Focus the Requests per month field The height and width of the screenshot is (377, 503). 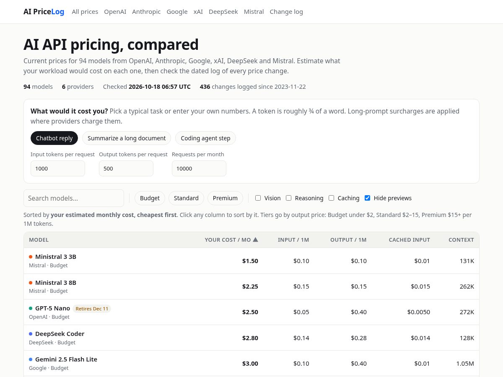point(199,168)
